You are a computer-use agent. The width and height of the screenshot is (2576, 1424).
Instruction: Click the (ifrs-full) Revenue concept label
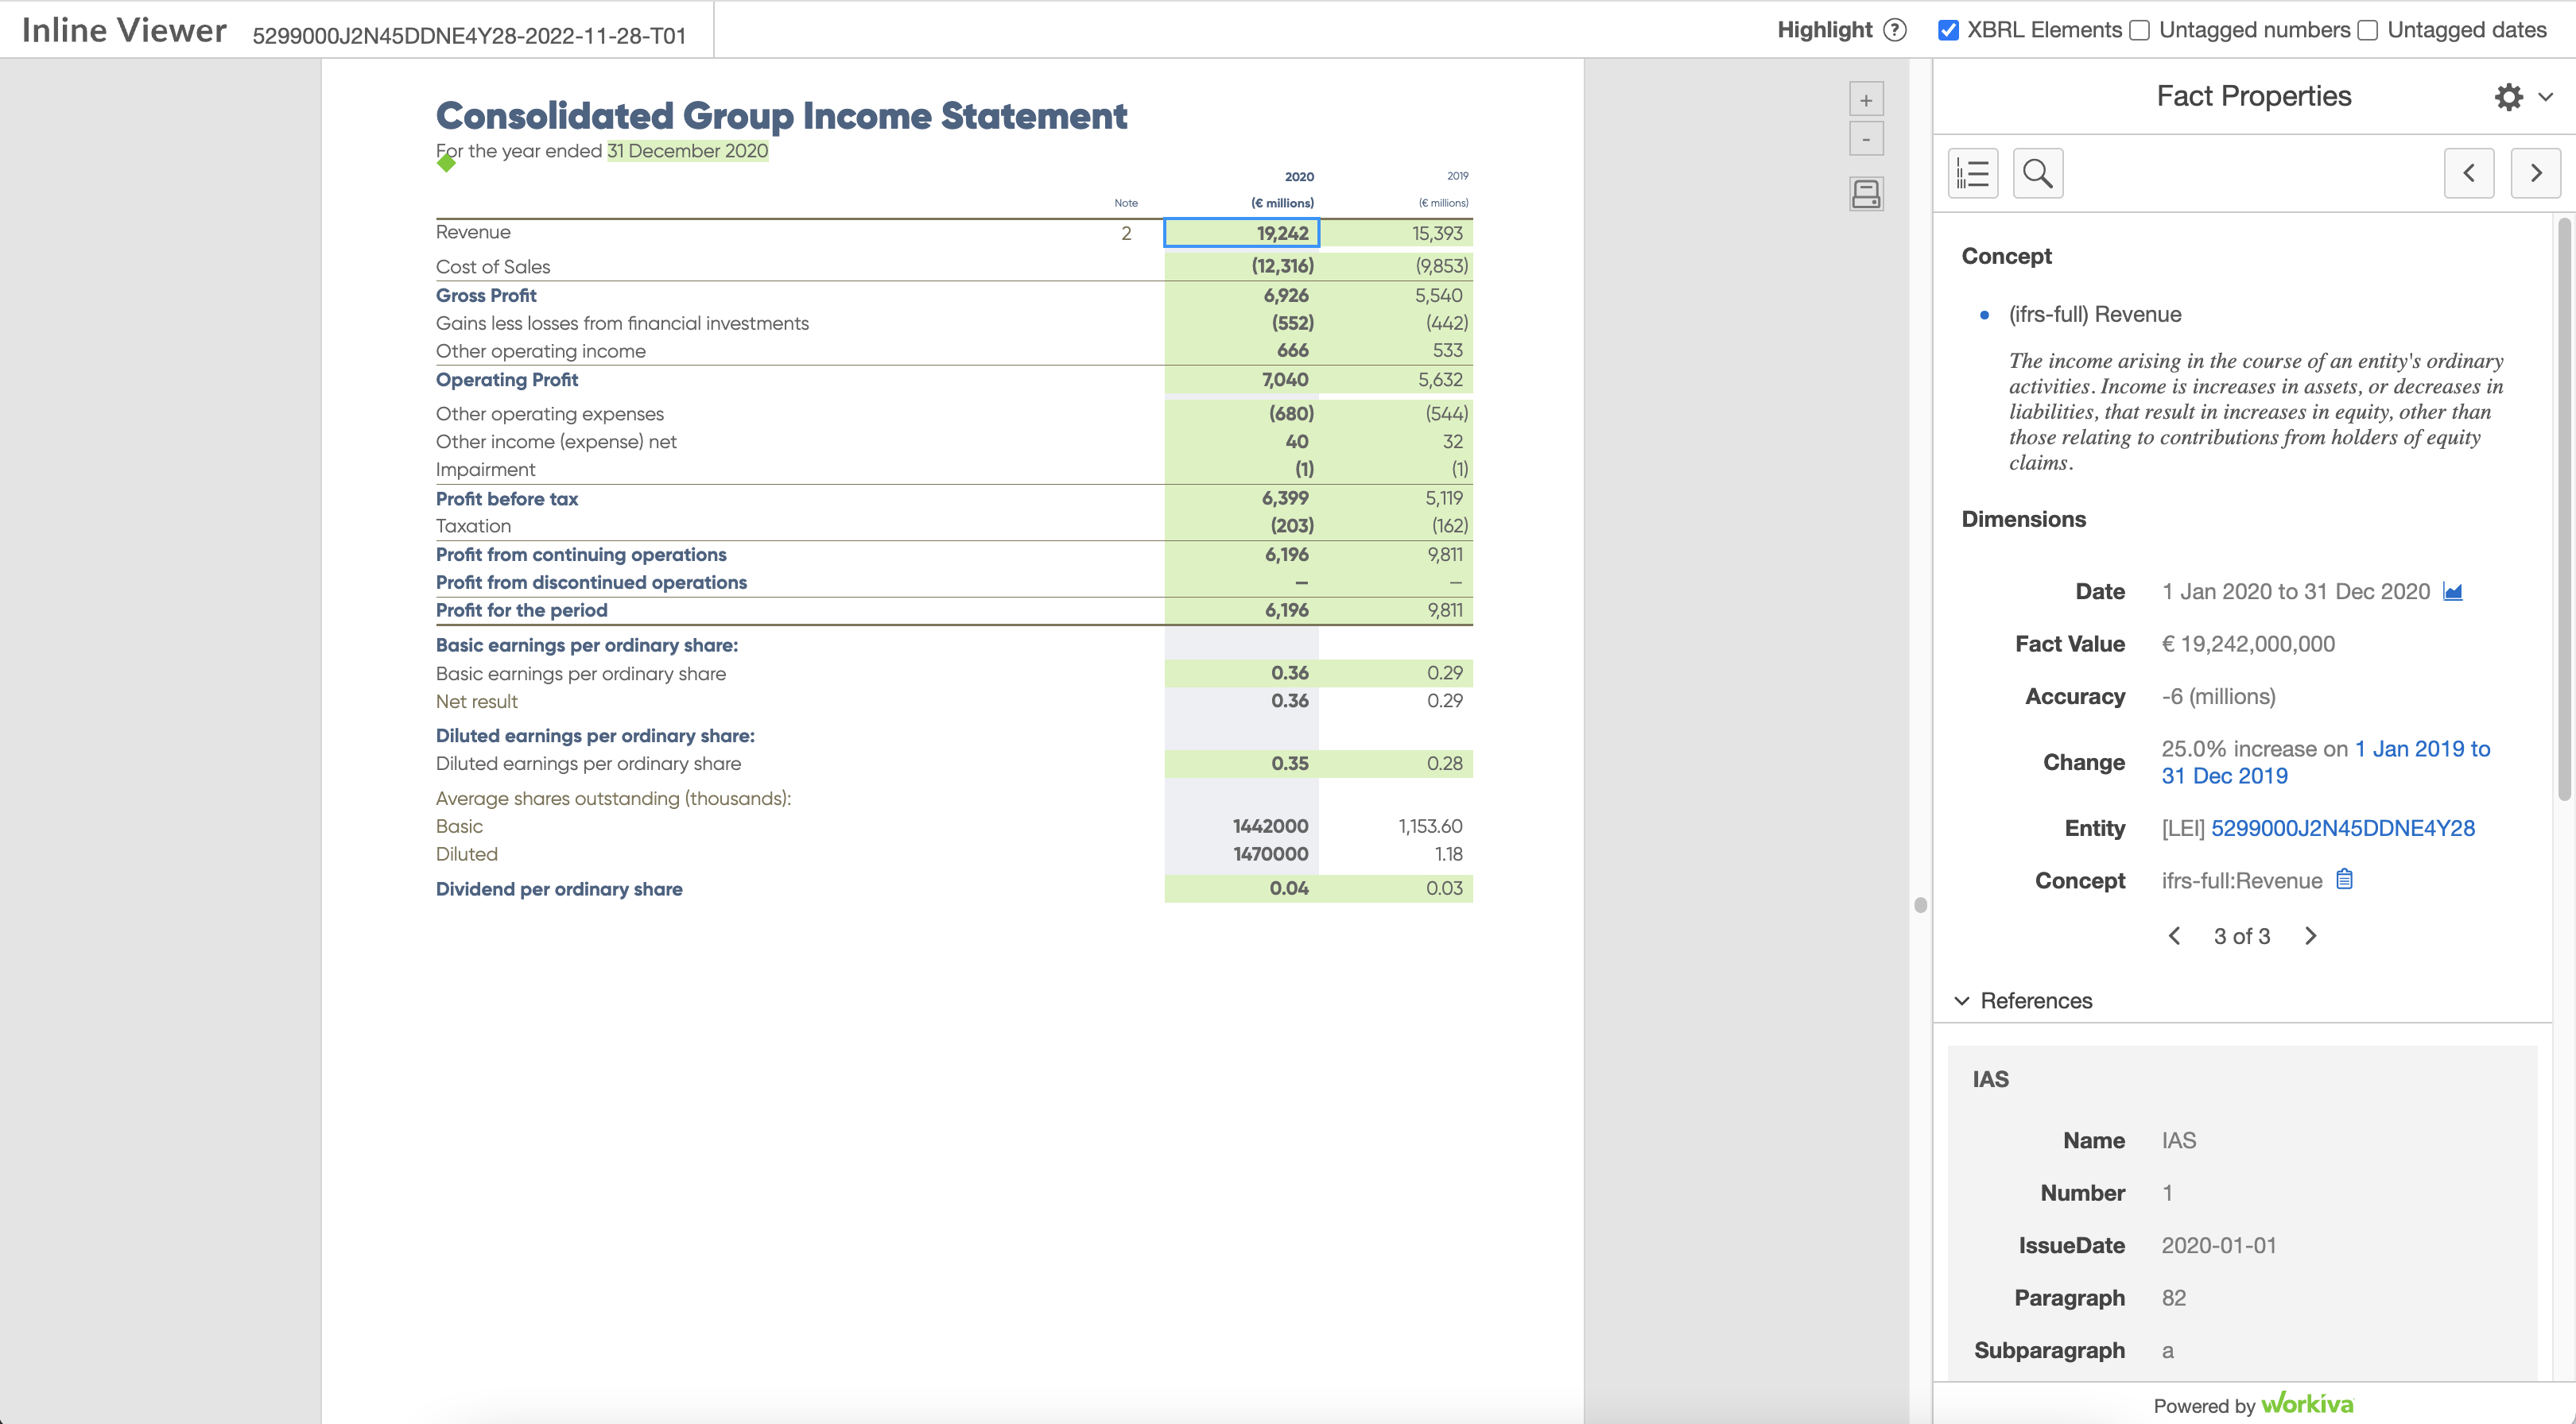coord(2094,315)
